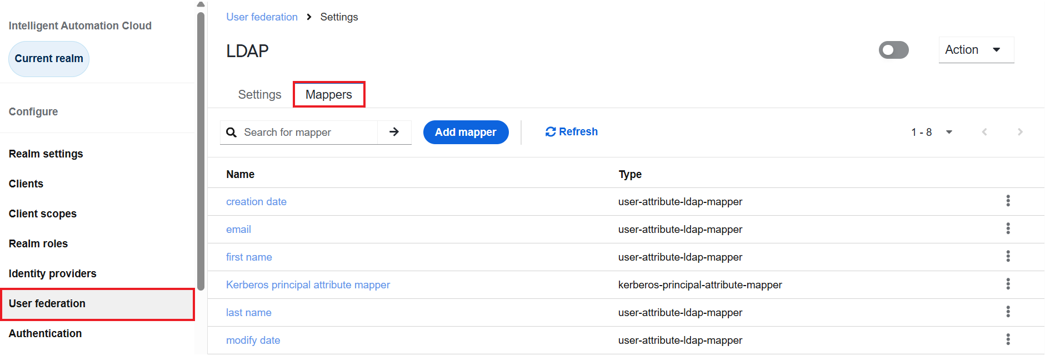The width and height of the screenshot is (1045, 356).
Task: Open the modify date mapper link
Action: pos(253,340)
